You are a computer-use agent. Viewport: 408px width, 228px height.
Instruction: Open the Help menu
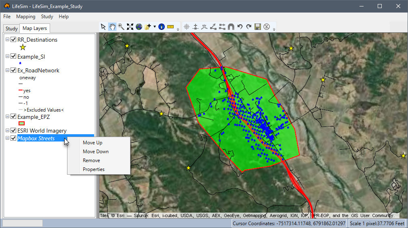pyautogui.click(x=64, y=17)
